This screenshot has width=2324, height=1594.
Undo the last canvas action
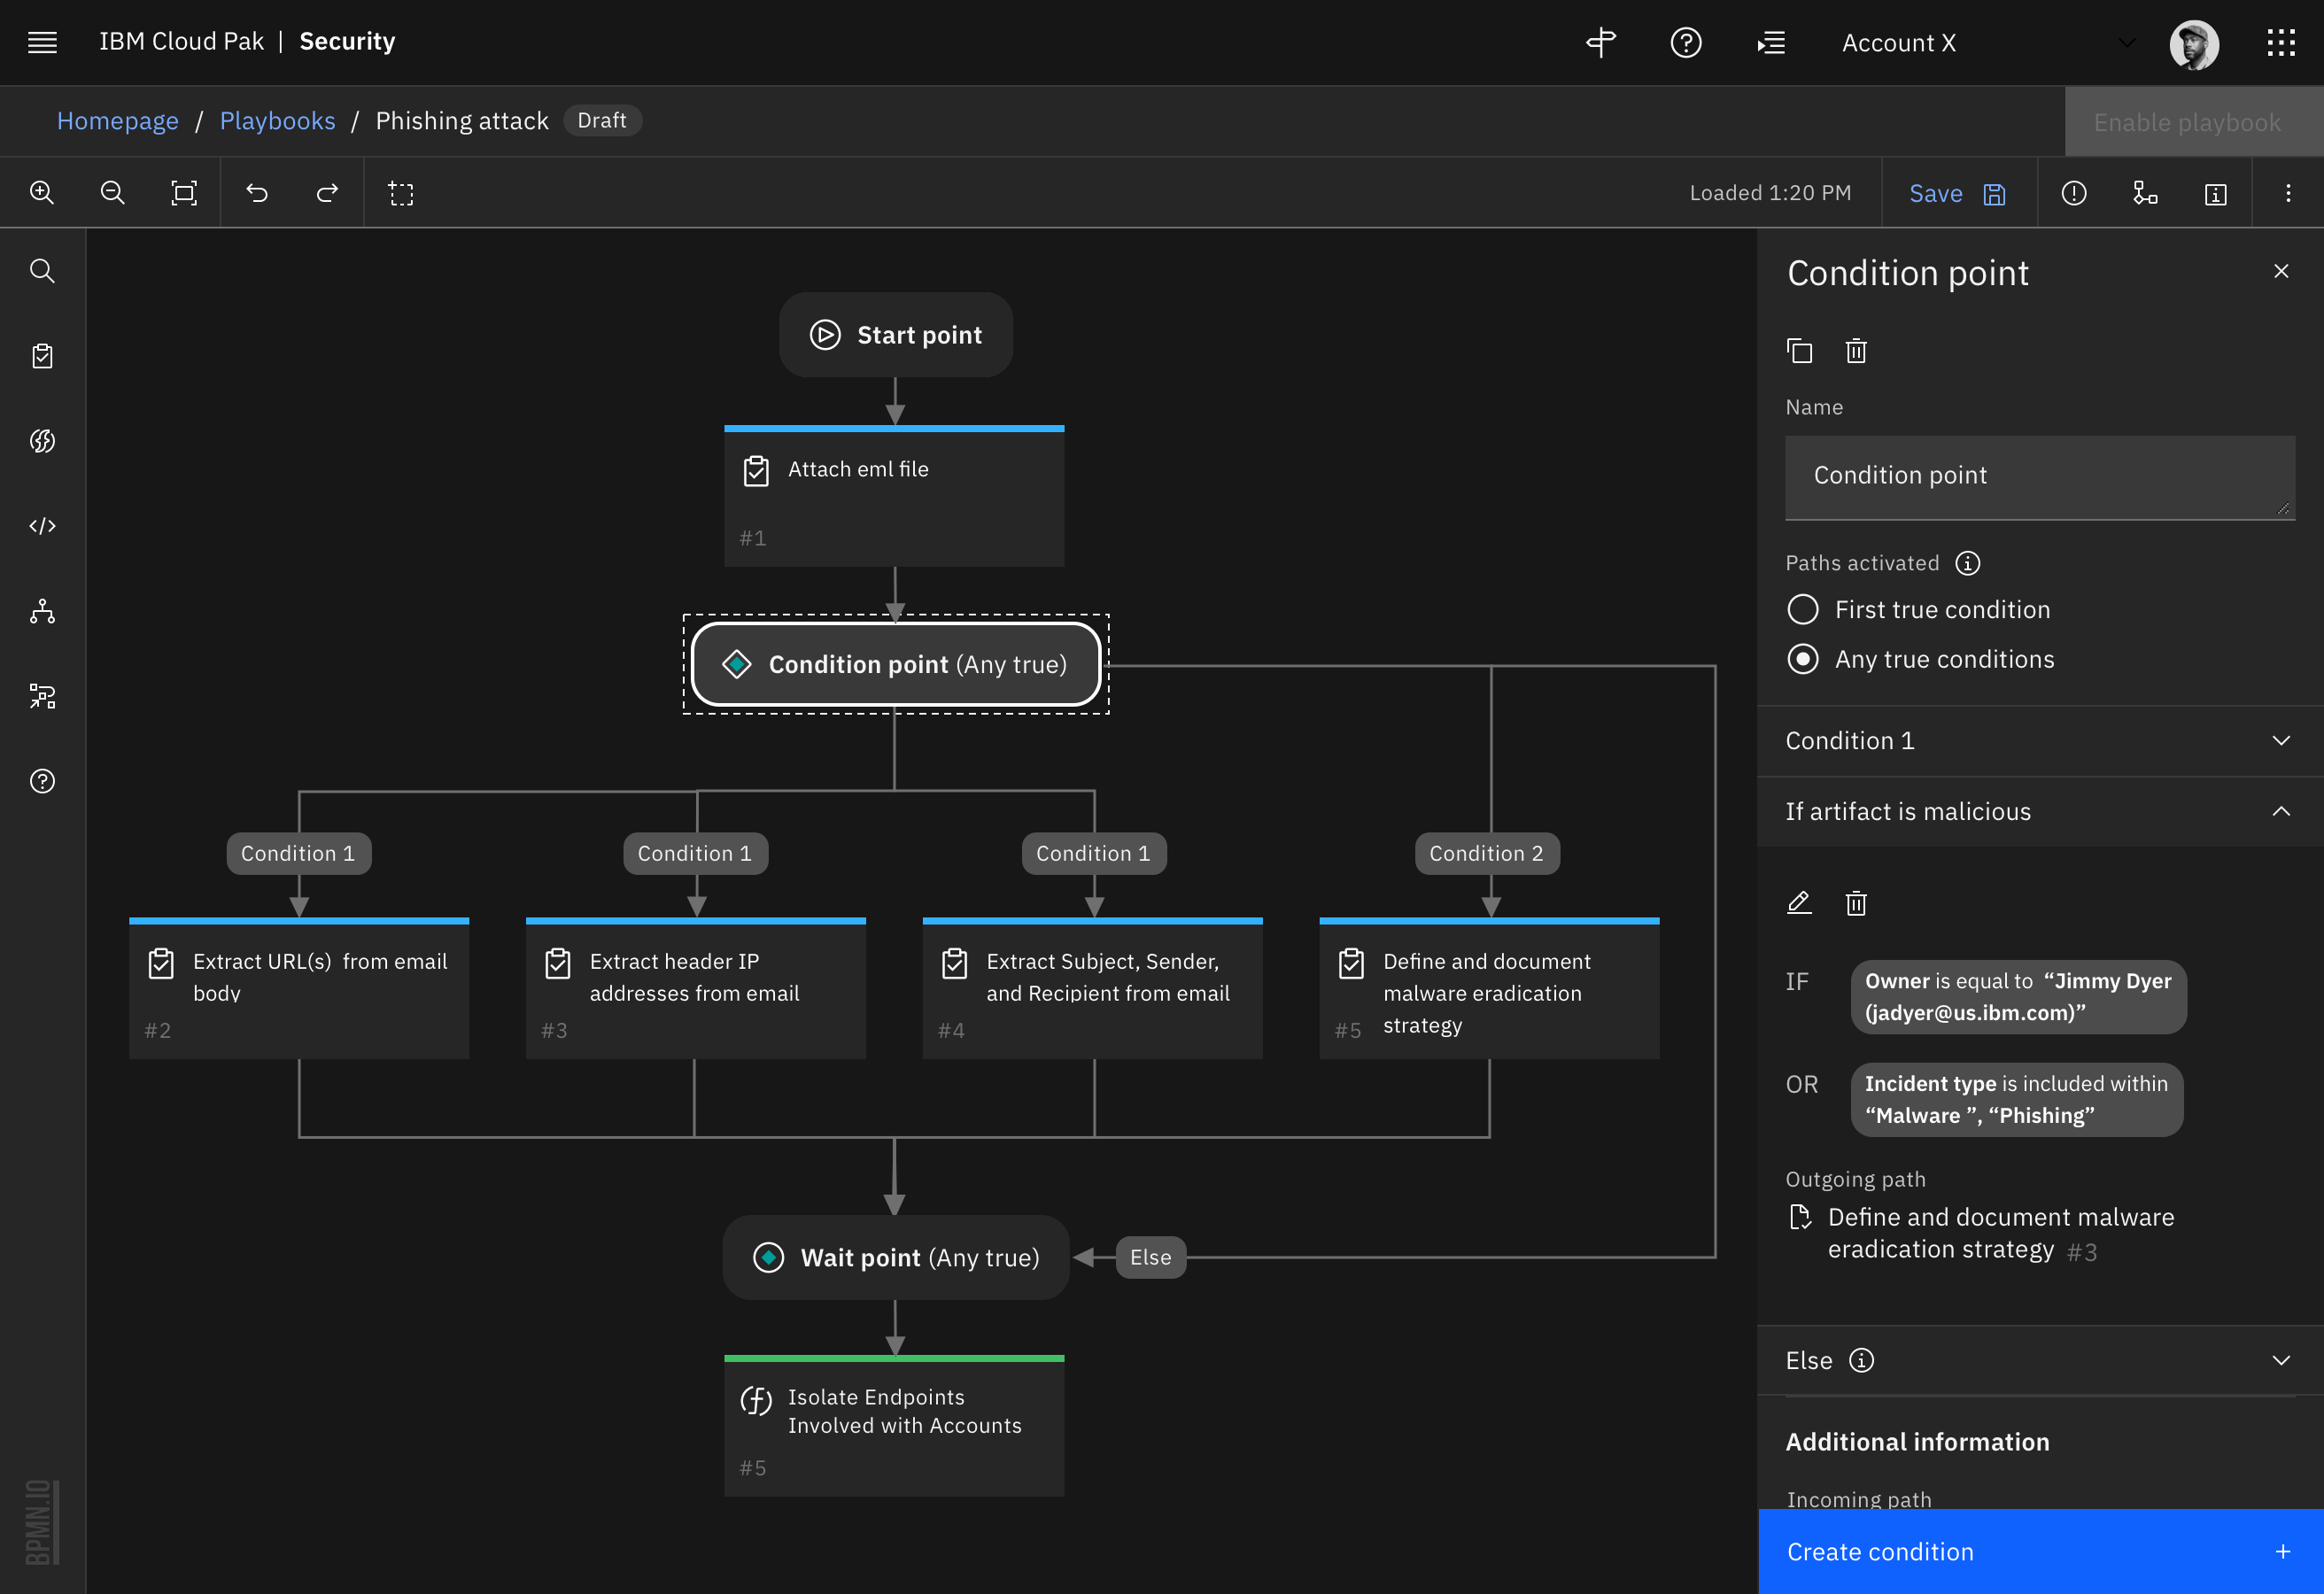tap(257, 193)
